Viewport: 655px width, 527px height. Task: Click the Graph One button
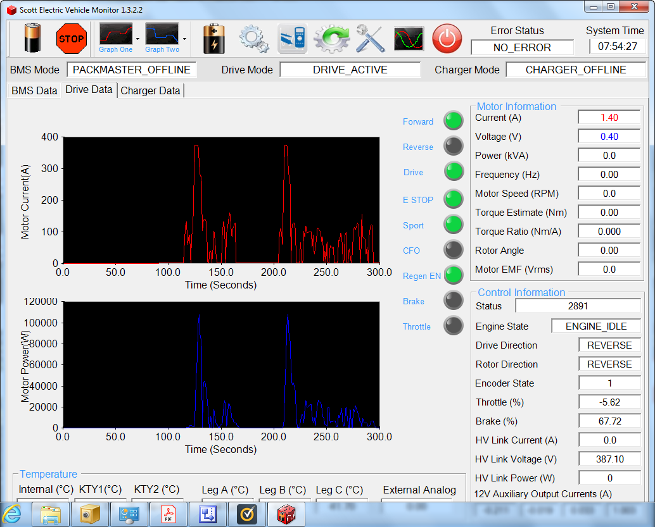[115, 38]
